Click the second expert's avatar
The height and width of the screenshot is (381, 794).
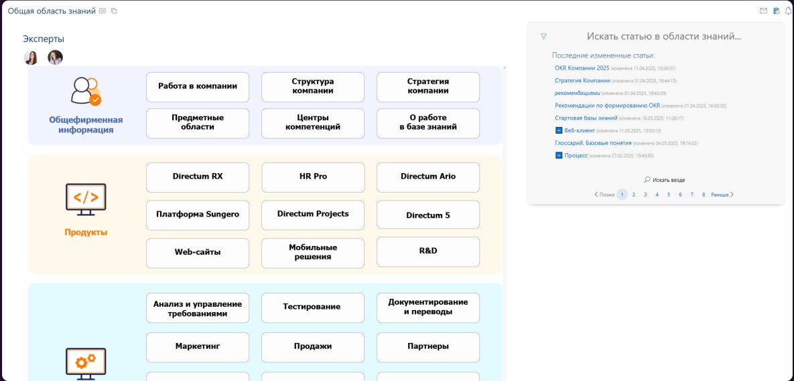pos(55,57)
